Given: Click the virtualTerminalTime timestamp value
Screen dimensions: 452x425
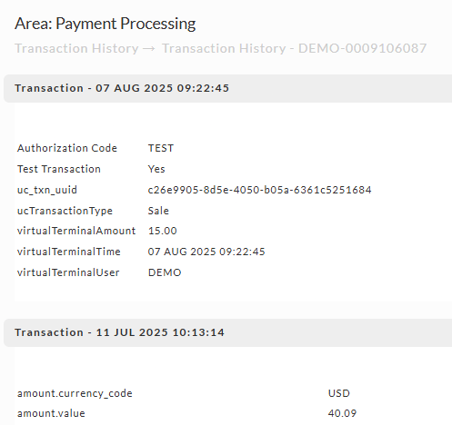Looking at the screenshot, I should [206, 252].
